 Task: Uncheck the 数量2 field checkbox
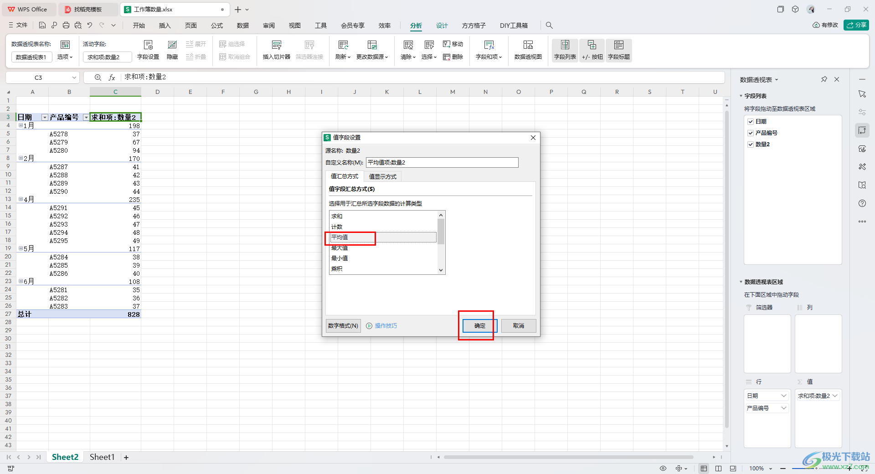751,144
